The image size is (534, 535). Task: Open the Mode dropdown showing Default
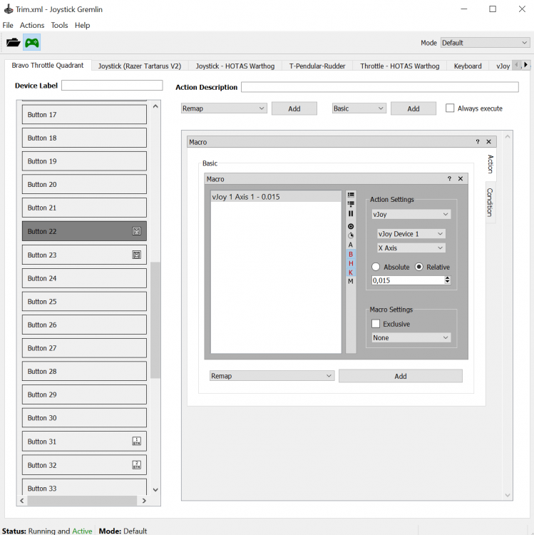484,43
